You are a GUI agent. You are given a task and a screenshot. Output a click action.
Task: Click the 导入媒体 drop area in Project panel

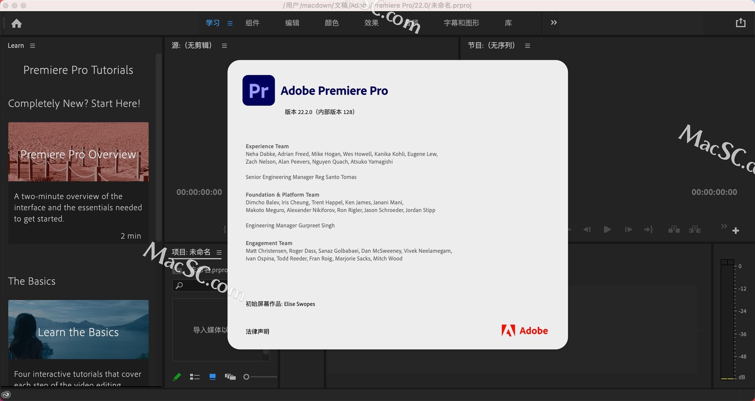tap(210, 330)
